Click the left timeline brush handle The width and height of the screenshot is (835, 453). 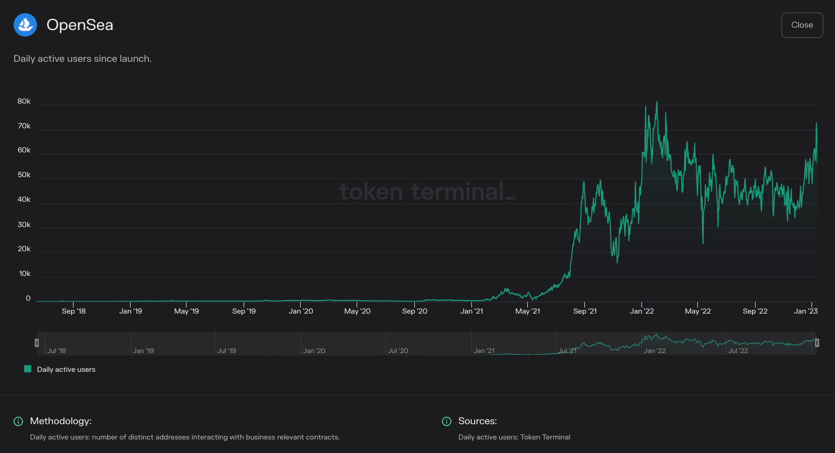pos(36,342)
